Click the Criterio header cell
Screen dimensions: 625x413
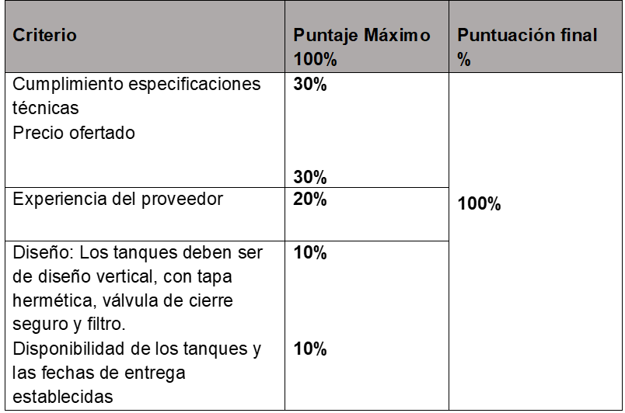point(145,37)
